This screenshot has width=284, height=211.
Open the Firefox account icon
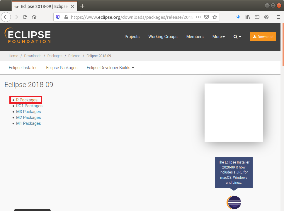(266, 17)
